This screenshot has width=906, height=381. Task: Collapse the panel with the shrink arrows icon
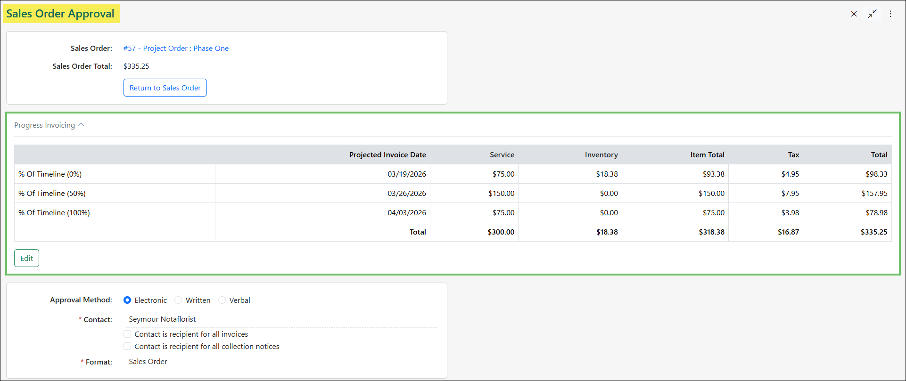(873, 14)
